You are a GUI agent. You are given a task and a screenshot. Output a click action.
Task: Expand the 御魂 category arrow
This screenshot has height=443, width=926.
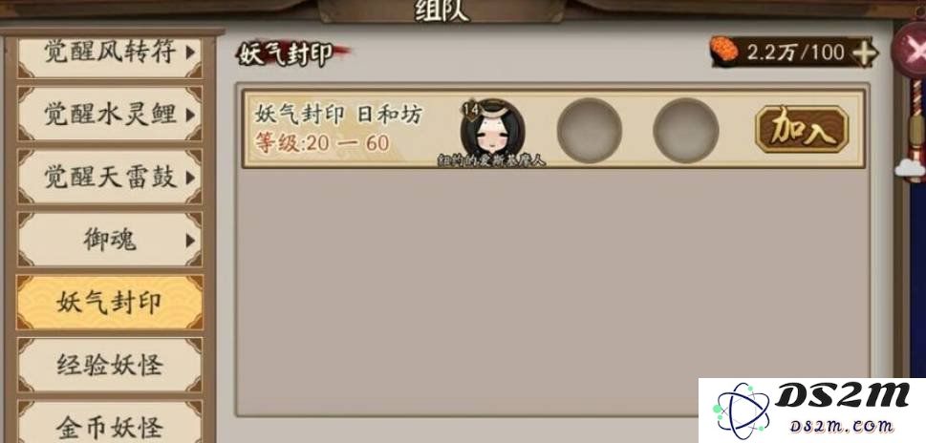[190, 240]
